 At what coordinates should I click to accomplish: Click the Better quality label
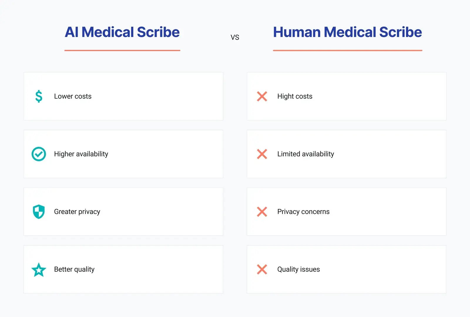74,269
